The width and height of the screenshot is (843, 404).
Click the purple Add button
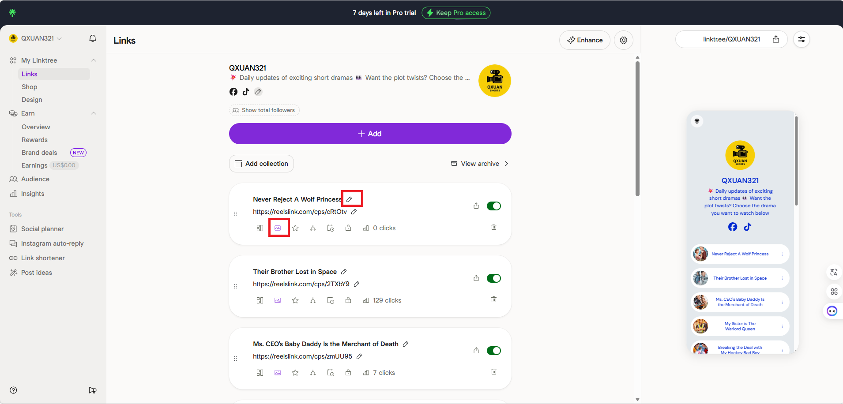370,134
